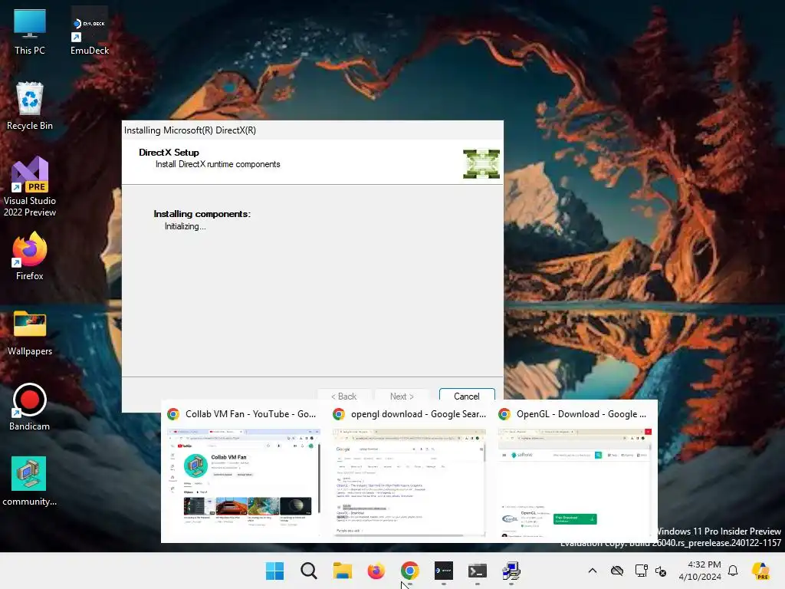Image resolution: width=785 pixels, height=589 pixels.
Task: Switch to the terminal taskbar app
Action: point(478,571)
